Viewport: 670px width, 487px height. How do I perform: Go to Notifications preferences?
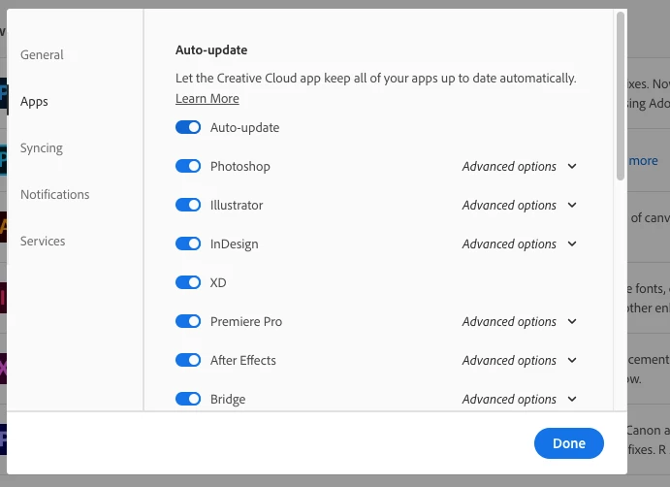tap(54, 194)
